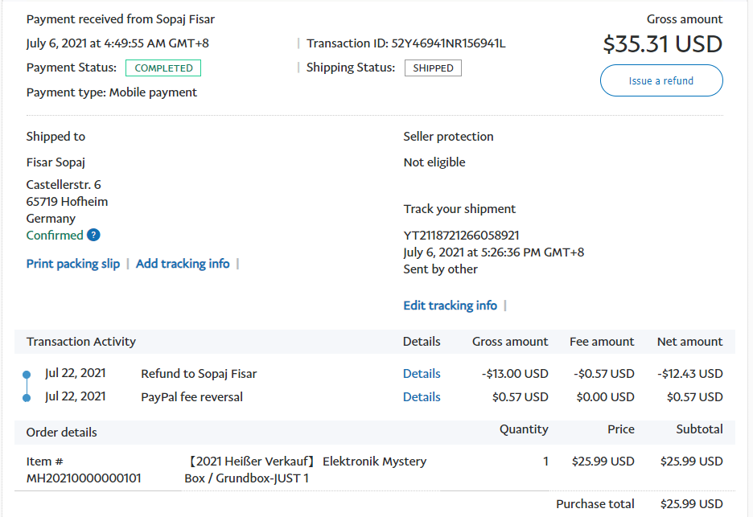
Task: Select item number MH20210000000101
Action: pyautogui.click(x=84, y=478)
